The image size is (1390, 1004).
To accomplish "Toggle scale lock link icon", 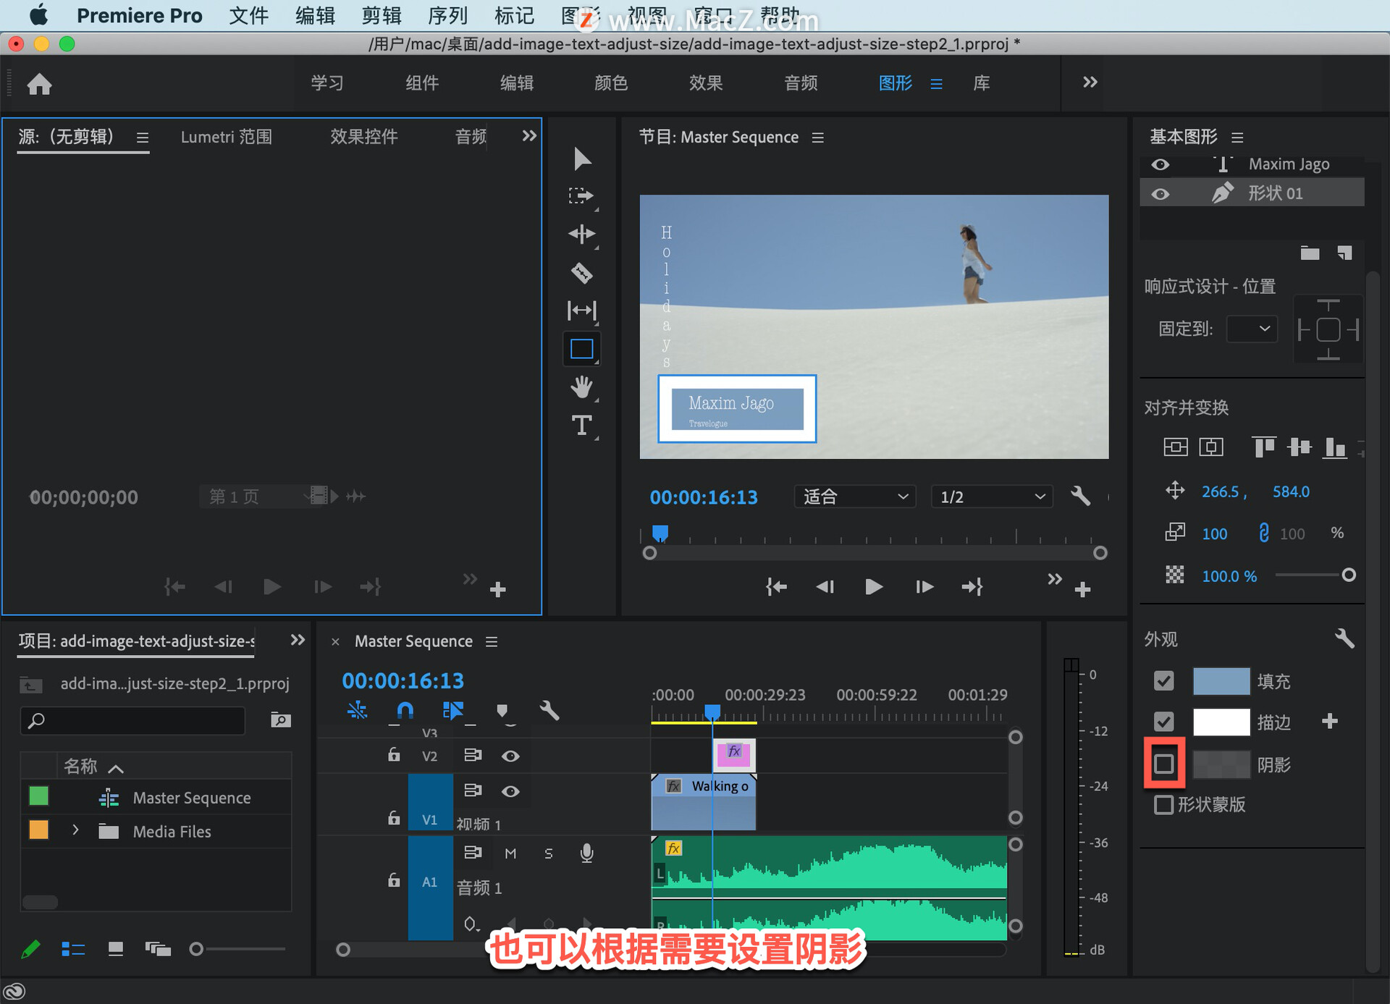I will (1264, 533).
